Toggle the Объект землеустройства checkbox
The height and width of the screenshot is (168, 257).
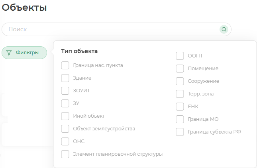(65, 129)
